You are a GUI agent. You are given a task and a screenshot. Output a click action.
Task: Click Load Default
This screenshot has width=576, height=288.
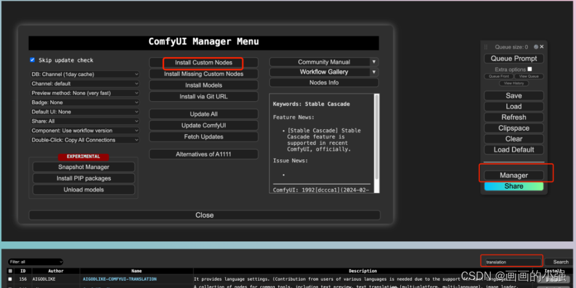pos(514,150)
